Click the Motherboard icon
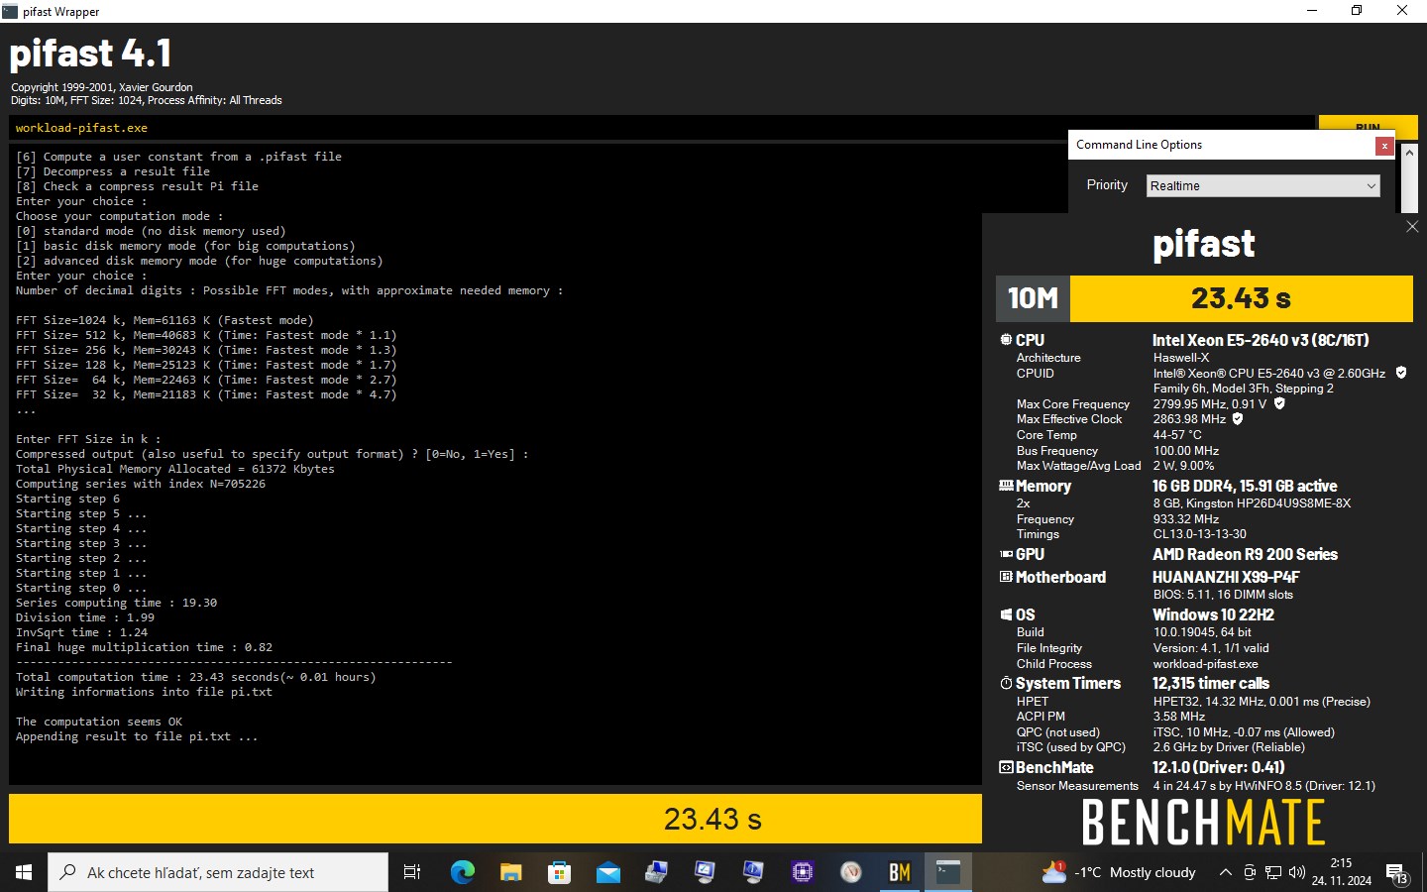Image resolution: width=1427 pixels, height=892 pixels. click(x=1006, y=577)
